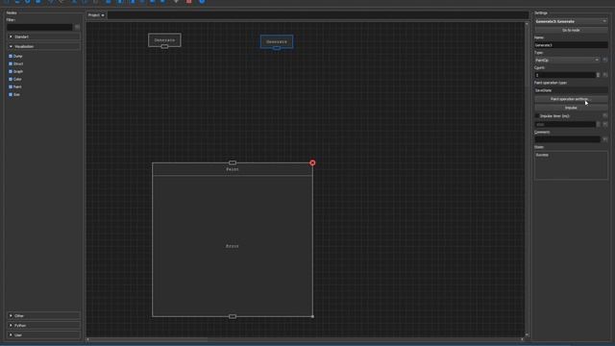Screen dimensions: 615x346
Task: Click the Paint node title header
Action: pyautogui.click(x=233, y=169)
